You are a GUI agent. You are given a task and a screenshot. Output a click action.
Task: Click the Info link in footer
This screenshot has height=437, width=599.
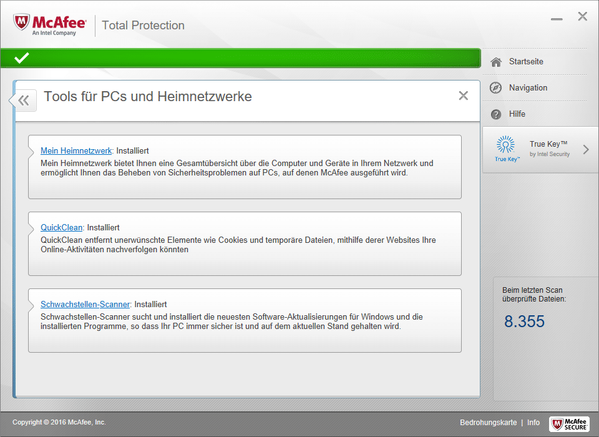[533, 423]
